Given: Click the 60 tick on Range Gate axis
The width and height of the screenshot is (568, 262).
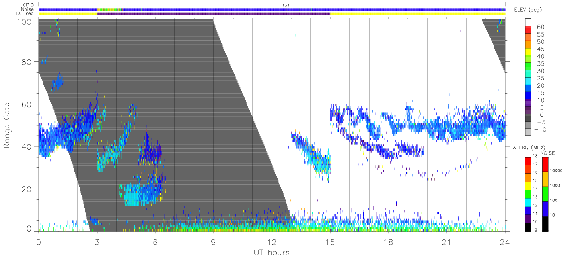Looking at the screenshot, I should coord(27,104).
